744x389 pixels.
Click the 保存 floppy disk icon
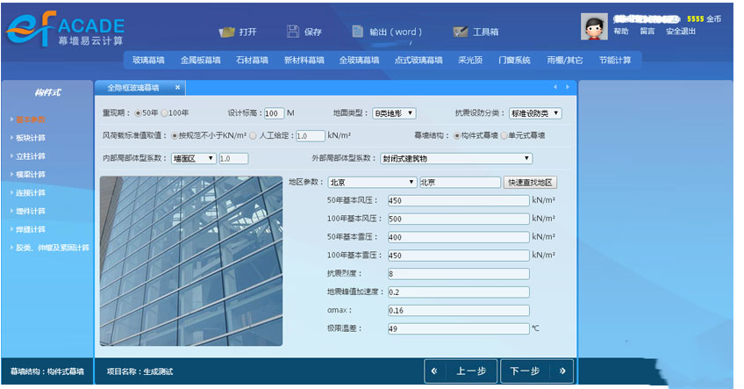click(293, 32)
